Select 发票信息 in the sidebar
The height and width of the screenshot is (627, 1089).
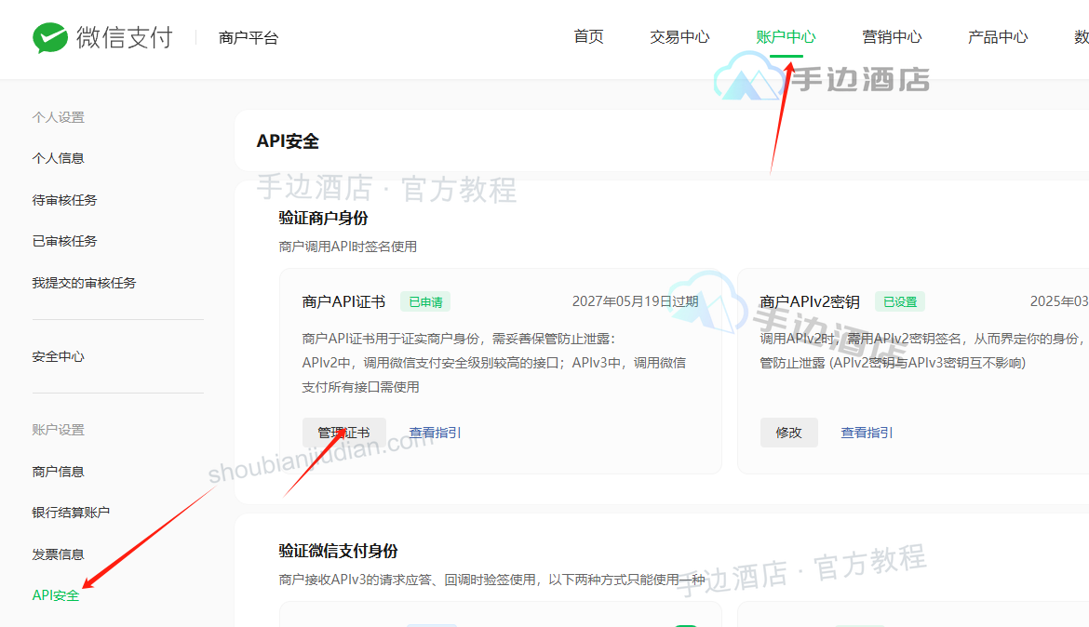click(x=59, y=554)
